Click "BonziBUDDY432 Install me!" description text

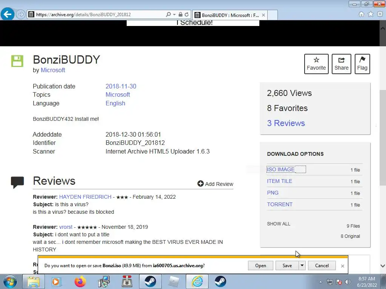click(x=66, y=119)
